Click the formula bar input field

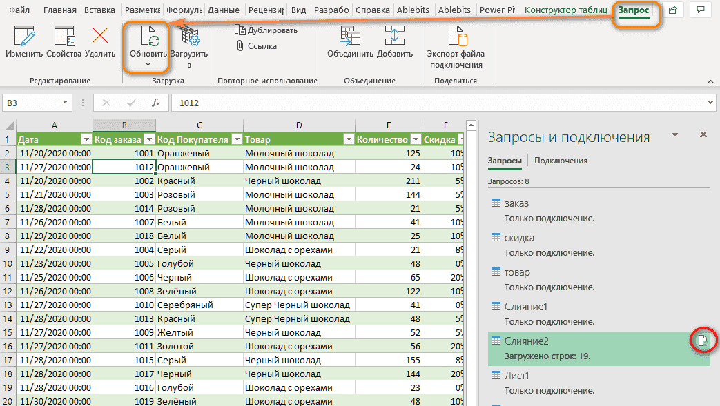tap(442, 103)
